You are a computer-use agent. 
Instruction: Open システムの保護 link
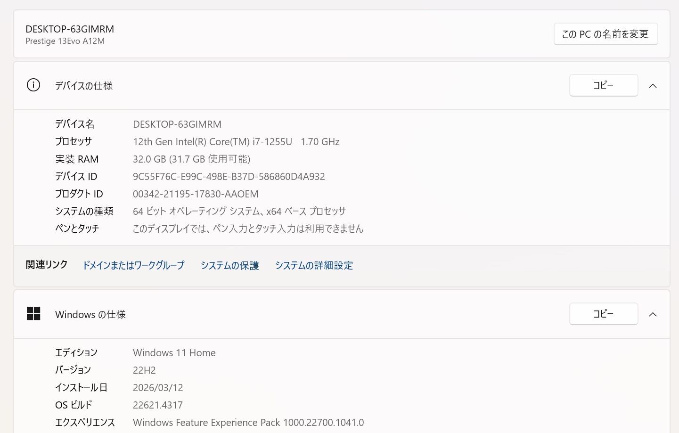click(229, 265)
